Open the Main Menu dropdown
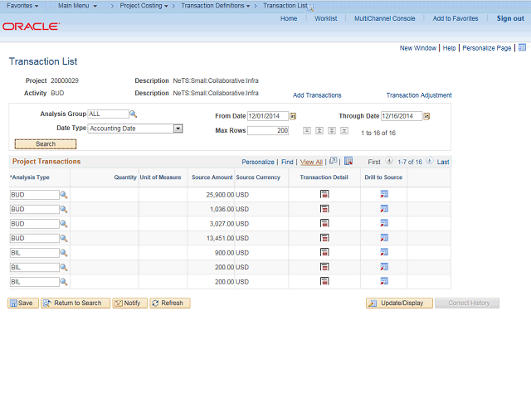This screenshot has width=531, height=398. click(77, 6)
